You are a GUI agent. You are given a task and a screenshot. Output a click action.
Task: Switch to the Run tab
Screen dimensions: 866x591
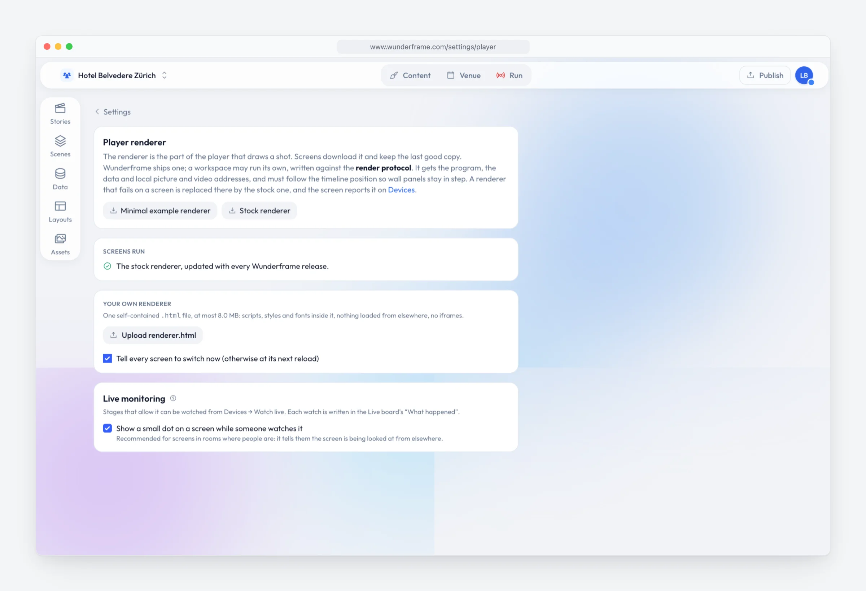click(509, 75)
